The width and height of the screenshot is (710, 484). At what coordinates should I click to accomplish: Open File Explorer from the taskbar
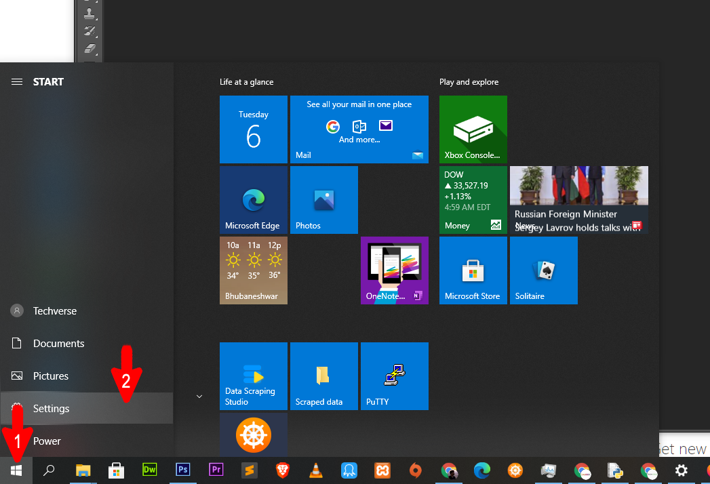83,470
